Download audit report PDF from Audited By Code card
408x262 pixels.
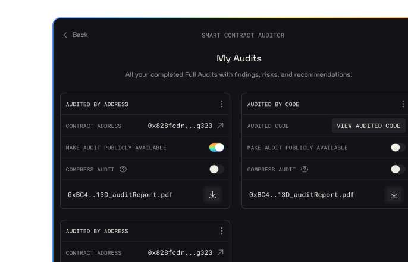click(x=394, y=195)
